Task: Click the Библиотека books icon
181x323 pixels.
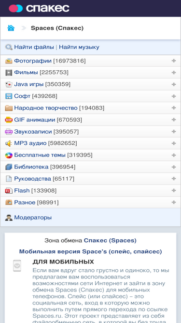Action: (9, 167)
